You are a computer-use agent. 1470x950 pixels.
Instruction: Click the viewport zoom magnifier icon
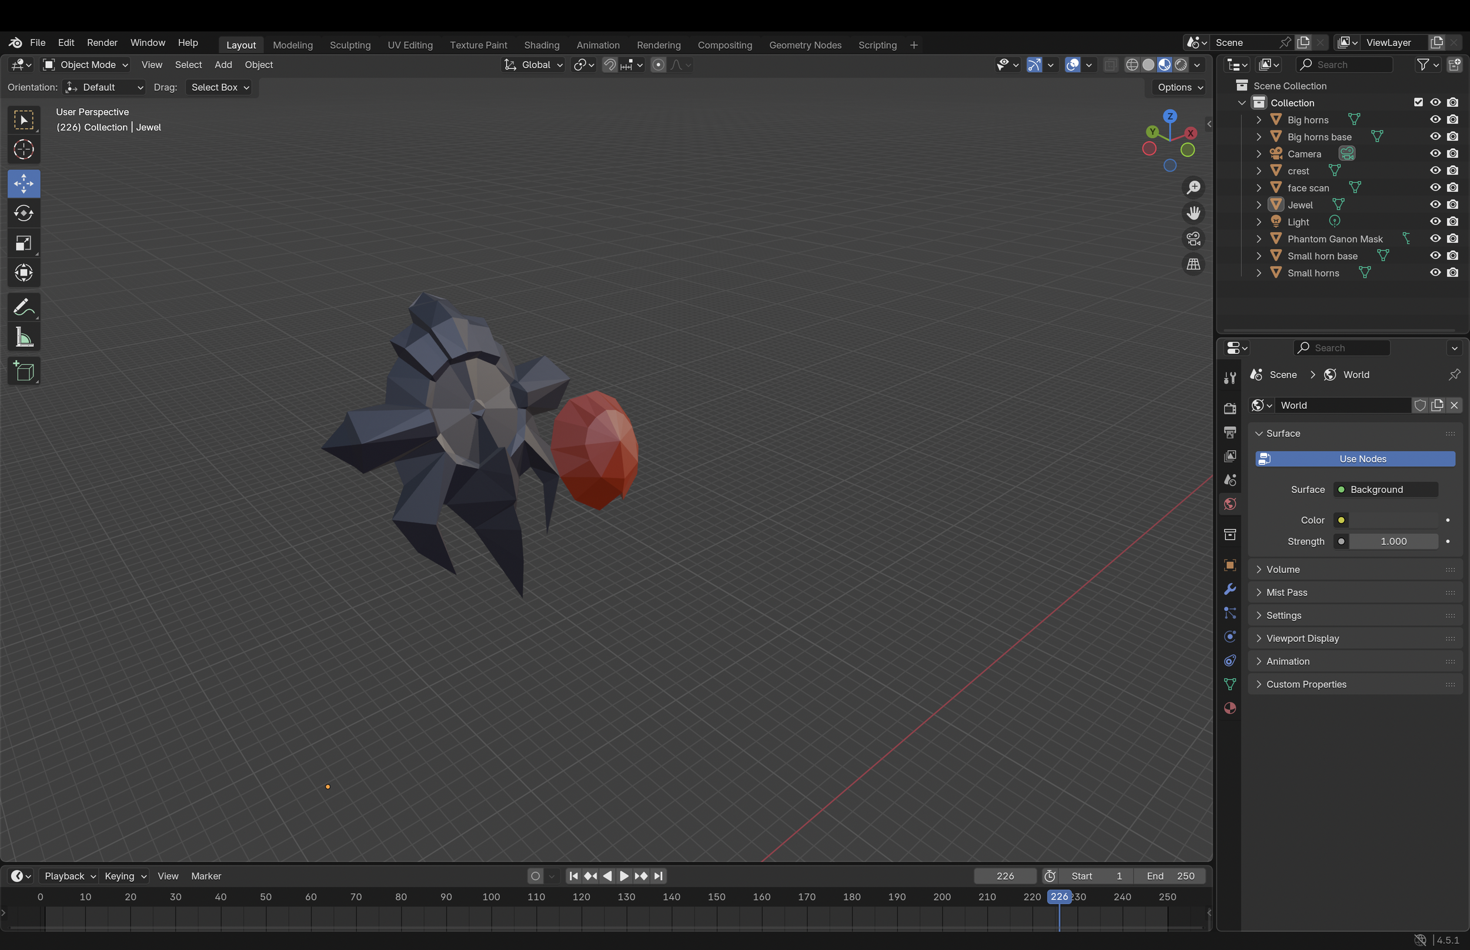1194,187
